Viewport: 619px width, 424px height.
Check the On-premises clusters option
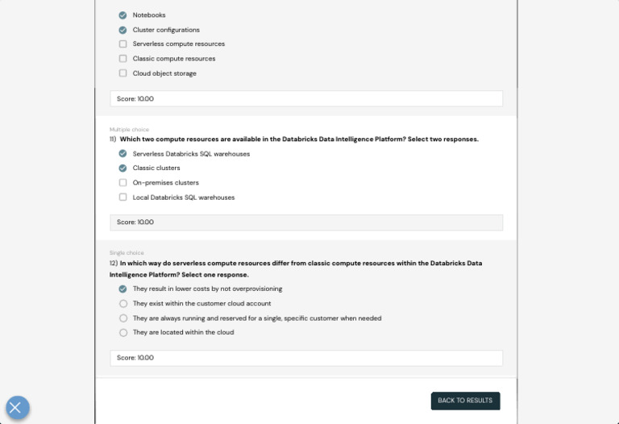[x=123, y=183]
